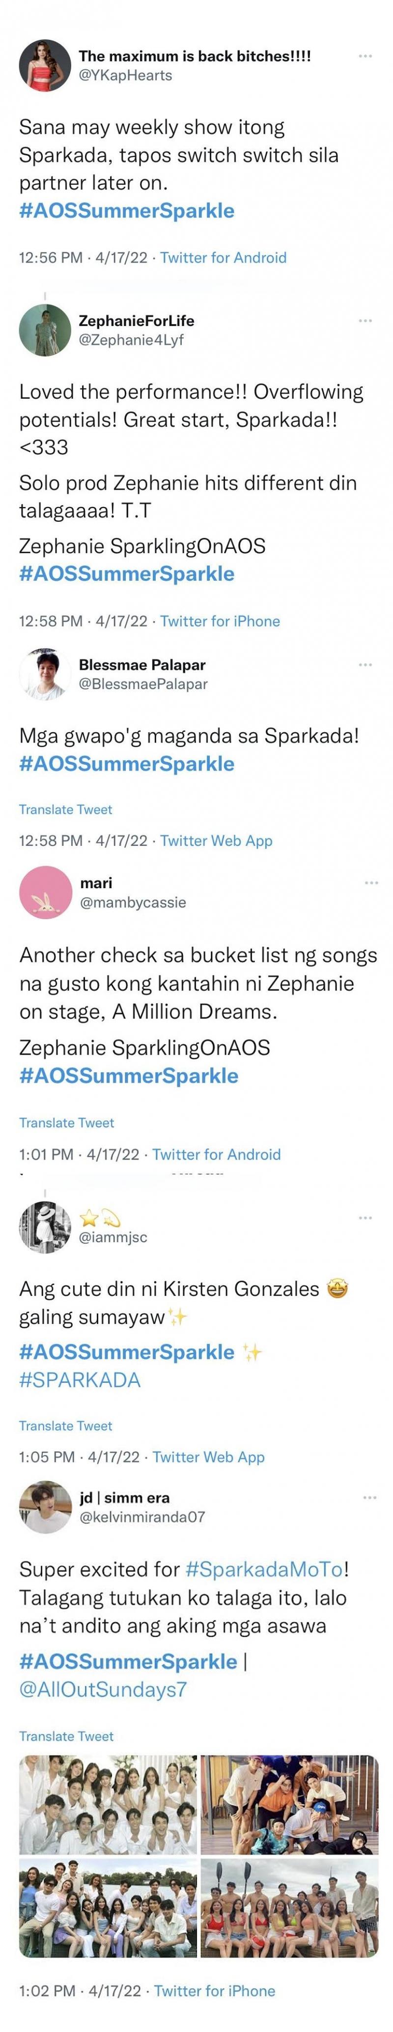Open more options on jd simm era tweet
The width and height of the screenshot is (393, 2032).
[369, 1497]
